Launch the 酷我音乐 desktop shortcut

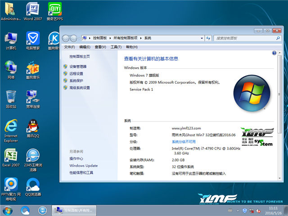click(x=33, y=70)
